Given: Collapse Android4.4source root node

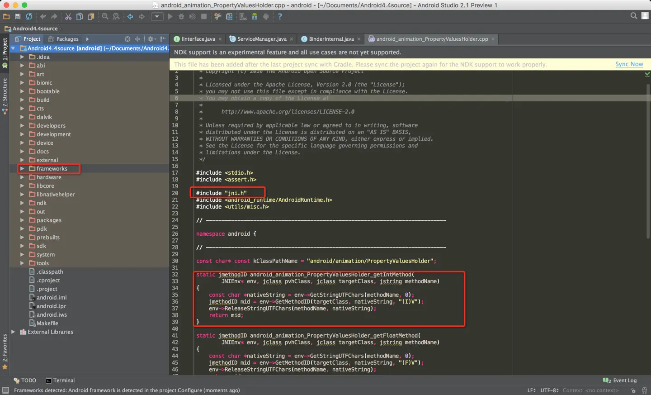Looking at the screenshot, I should (13, 48).
